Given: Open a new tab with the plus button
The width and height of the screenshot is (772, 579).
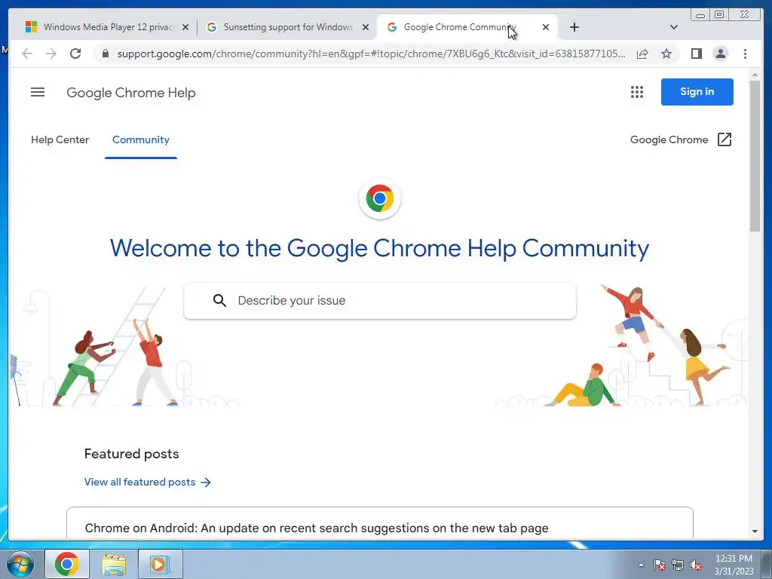Looking at the screenshot, I should point(574,27).
